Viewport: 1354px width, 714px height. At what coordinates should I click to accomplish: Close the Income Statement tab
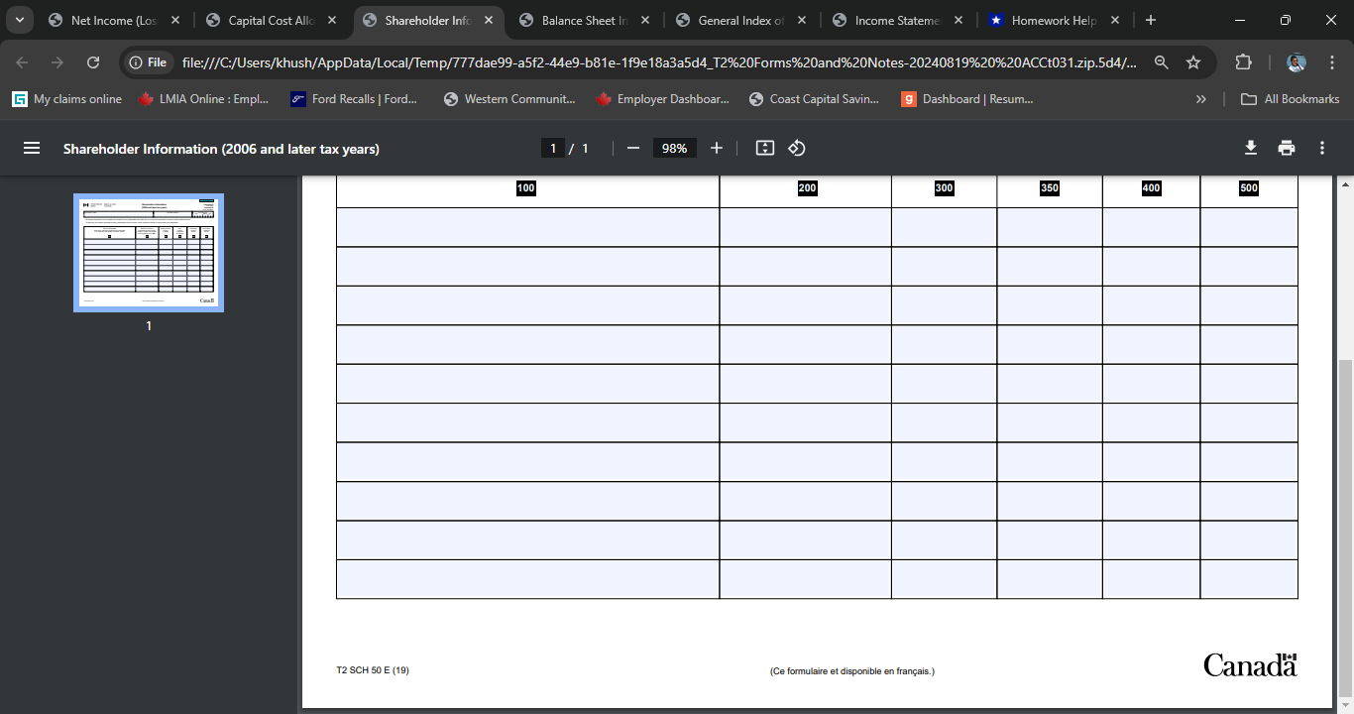click(x=959, y=20)
